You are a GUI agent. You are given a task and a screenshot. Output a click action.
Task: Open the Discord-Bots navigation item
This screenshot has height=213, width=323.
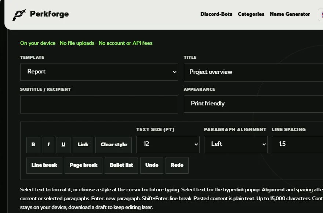(x=216, y=14)
